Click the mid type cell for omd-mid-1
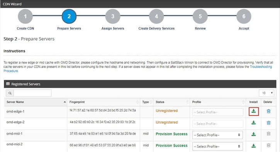280x152 pixels. pyautogui.click(x=146, y=133)
